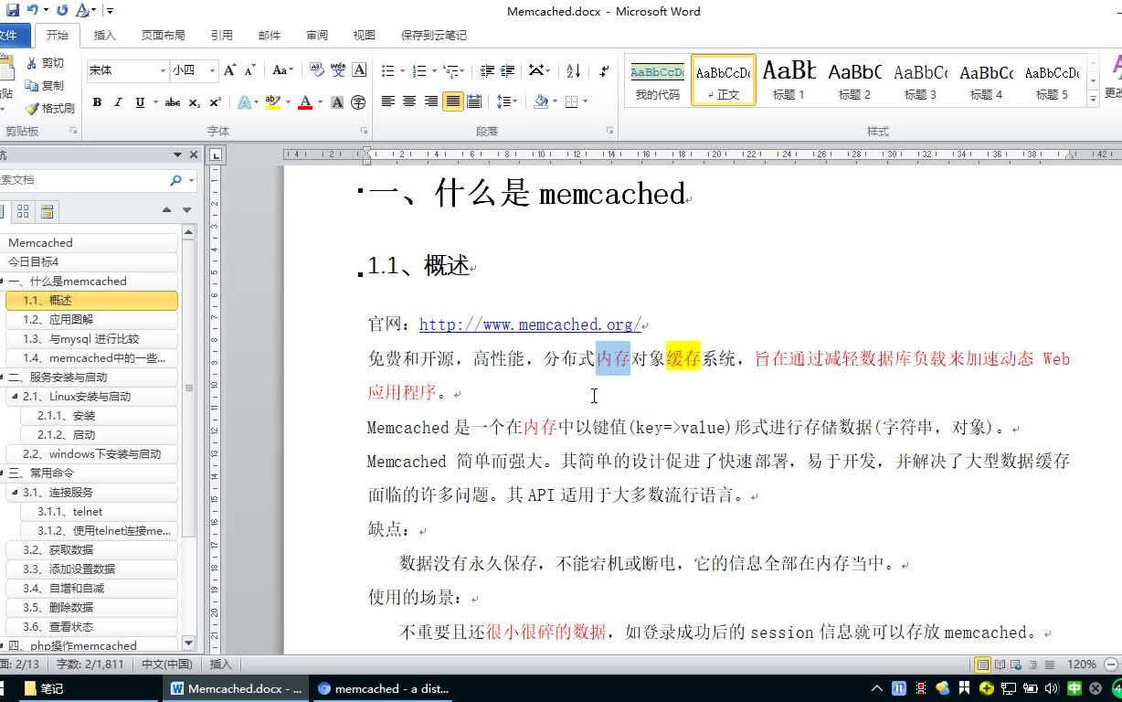Open the 审阅 ribbon tab
This screenshot has height=702, width=1122.
coord(317,35)
